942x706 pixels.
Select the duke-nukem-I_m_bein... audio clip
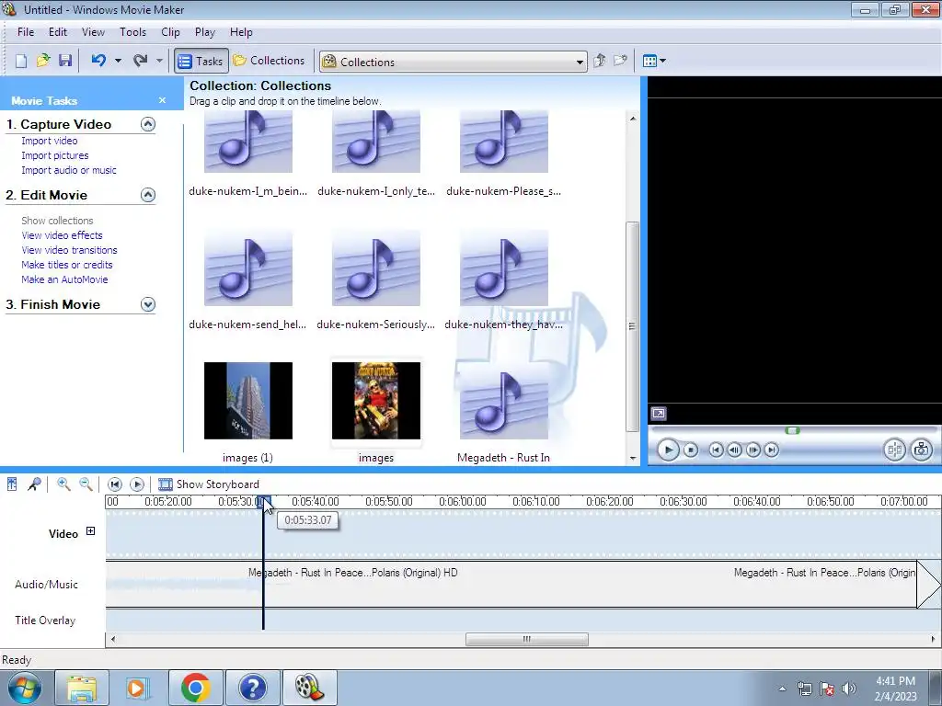pos(248,142)
